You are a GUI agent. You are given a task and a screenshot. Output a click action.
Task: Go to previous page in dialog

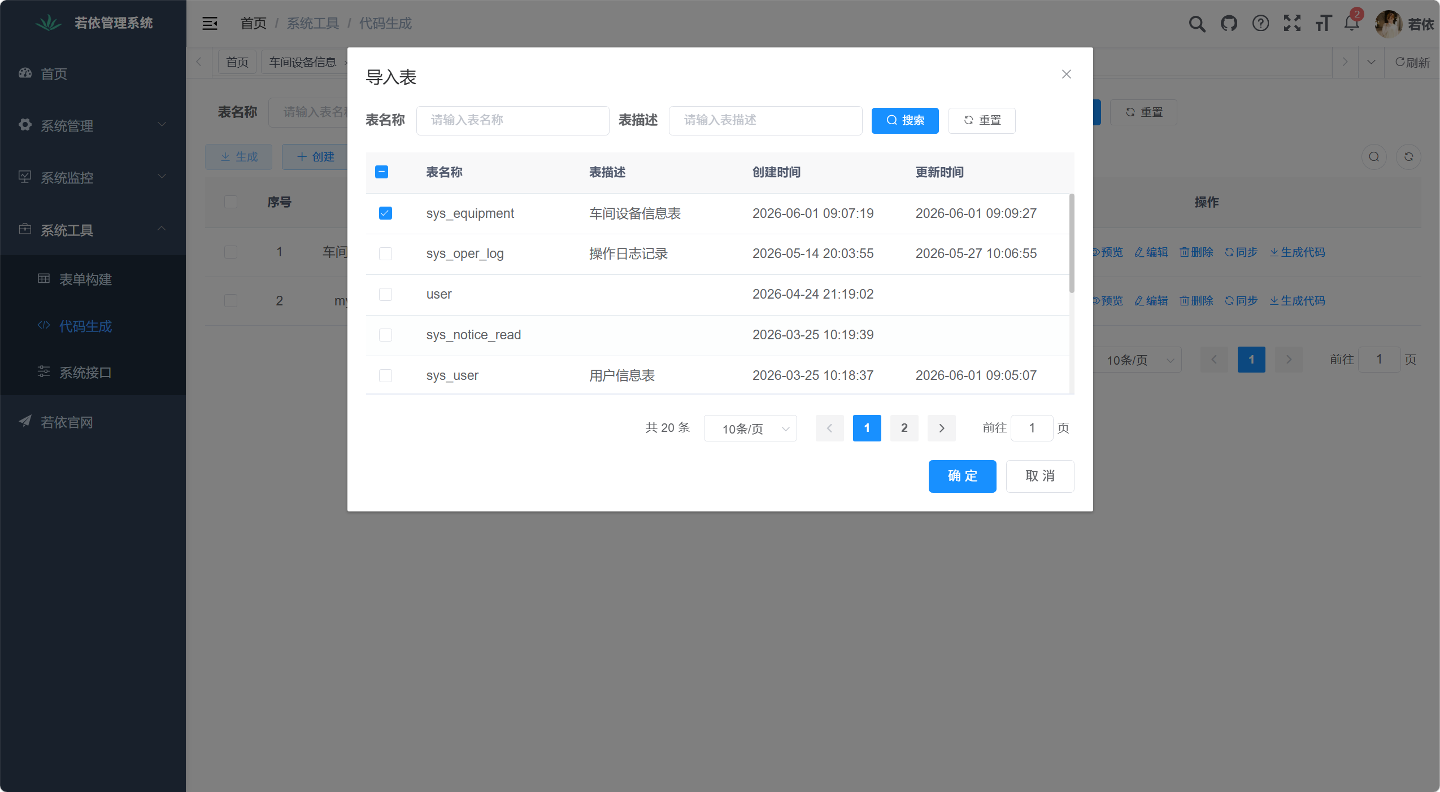pos(829,428)
